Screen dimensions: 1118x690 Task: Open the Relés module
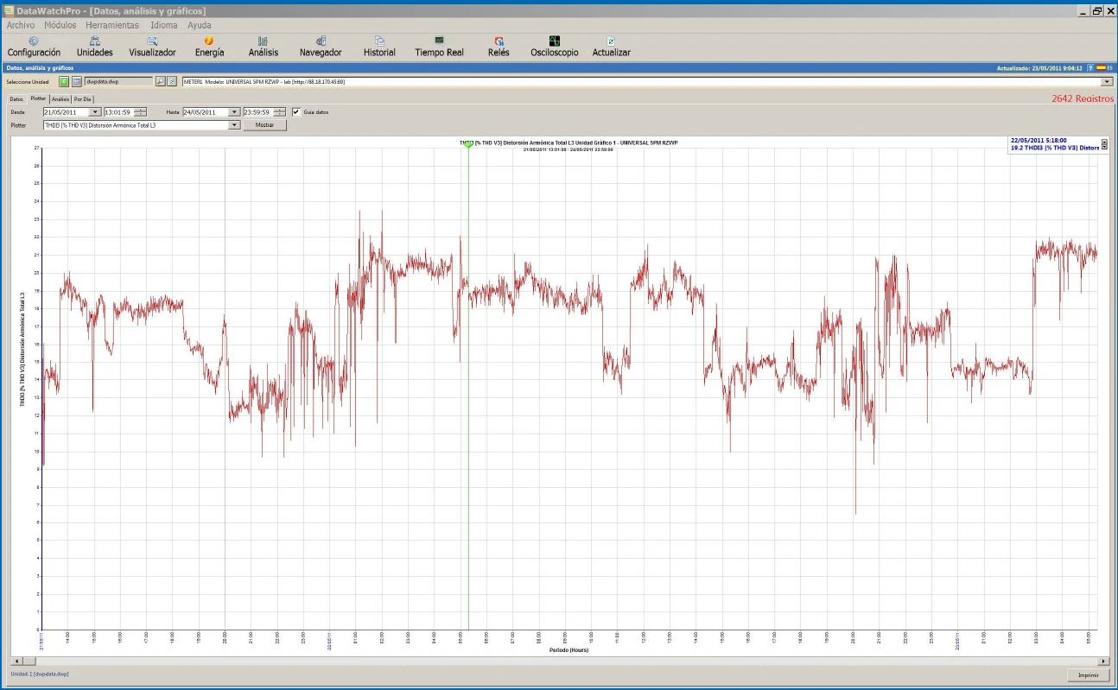499,46
